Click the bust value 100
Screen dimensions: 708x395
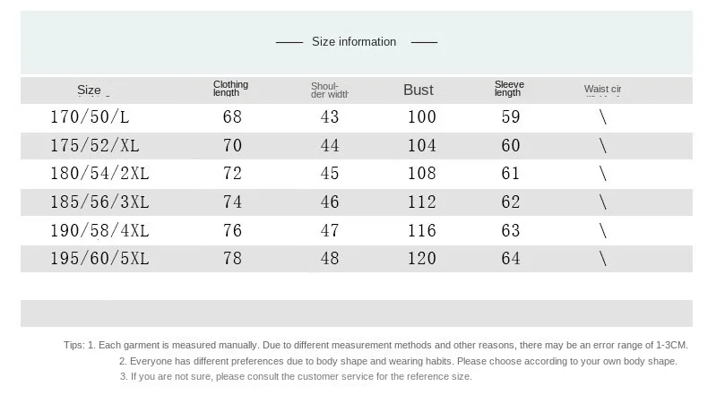point(421,117)
